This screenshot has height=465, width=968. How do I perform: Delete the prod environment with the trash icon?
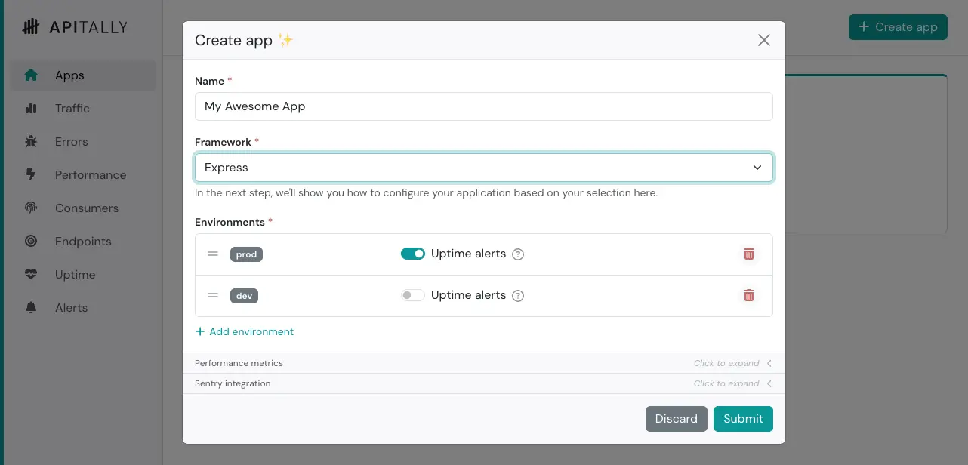[x=749, y=254]
